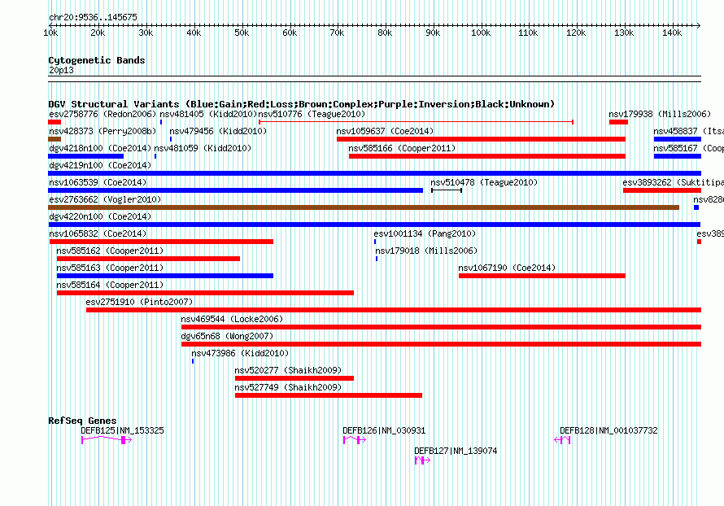
Task: Click the red nsv1059637 (Coe2014) loss bar
Action: point(481,139)
